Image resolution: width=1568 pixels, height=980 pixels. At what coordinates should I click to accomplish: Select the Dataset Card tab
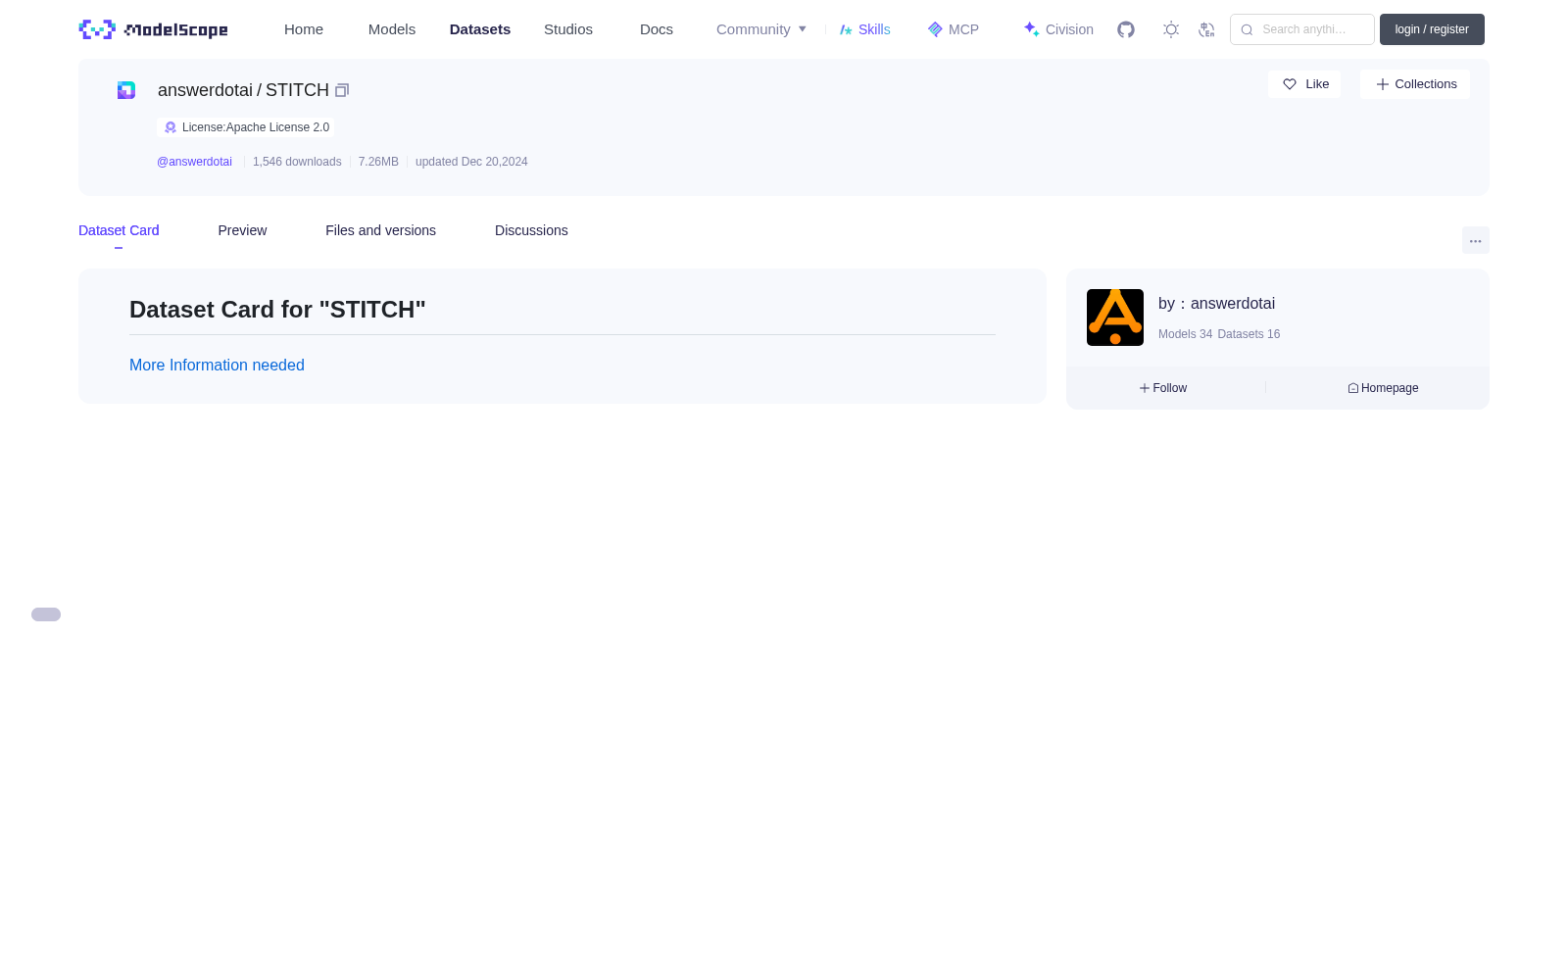click(119, 230)
